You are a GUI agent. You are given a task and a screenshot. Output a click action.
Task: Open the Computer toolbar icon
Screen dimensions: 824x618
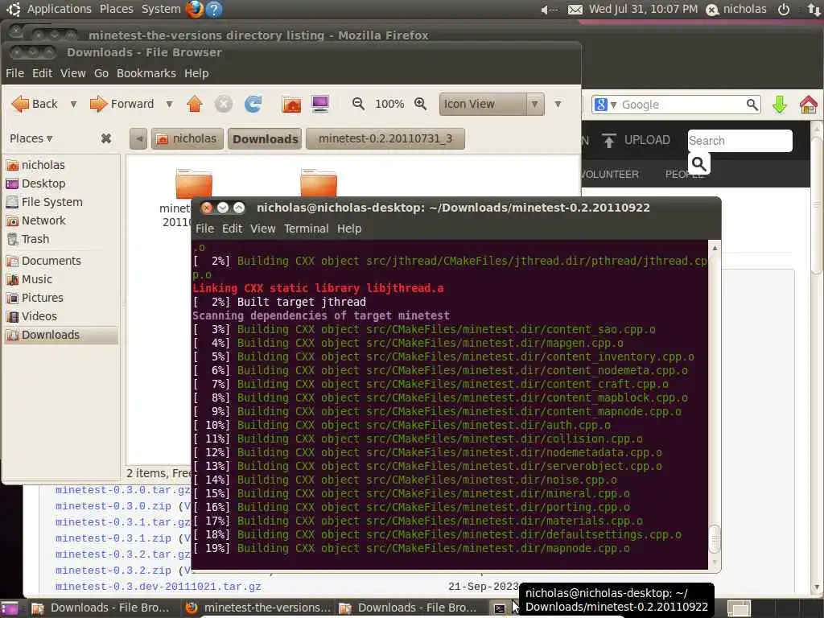click(320, 104)
